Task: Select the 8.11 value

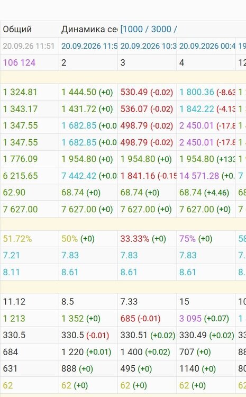Action: click(x=11, y=272)
